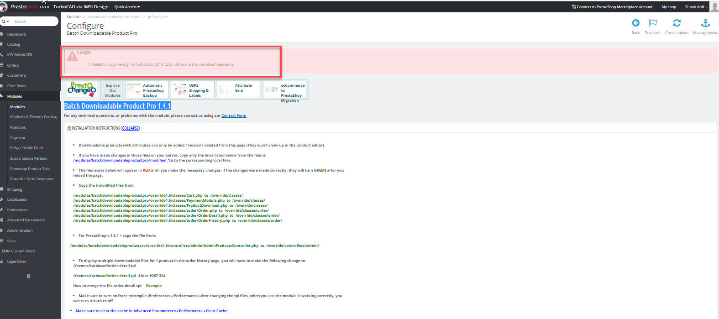The width and height of the screenshot is (719, 319).
Task: Click the installation instructions section icon
Action: click(x=69, y=128)
